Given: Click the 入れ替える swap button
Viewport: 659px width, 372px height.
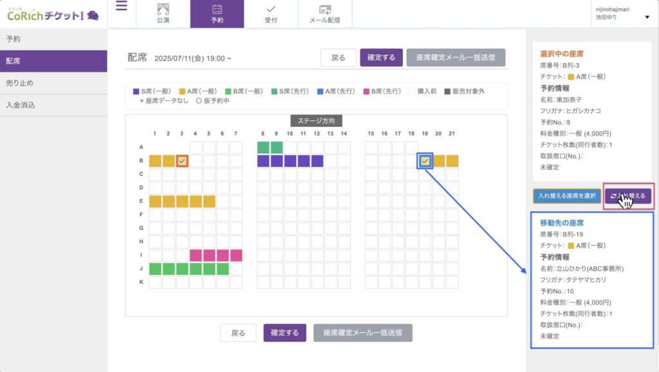Looking at the screenshot, I should [x=628, y=196].
